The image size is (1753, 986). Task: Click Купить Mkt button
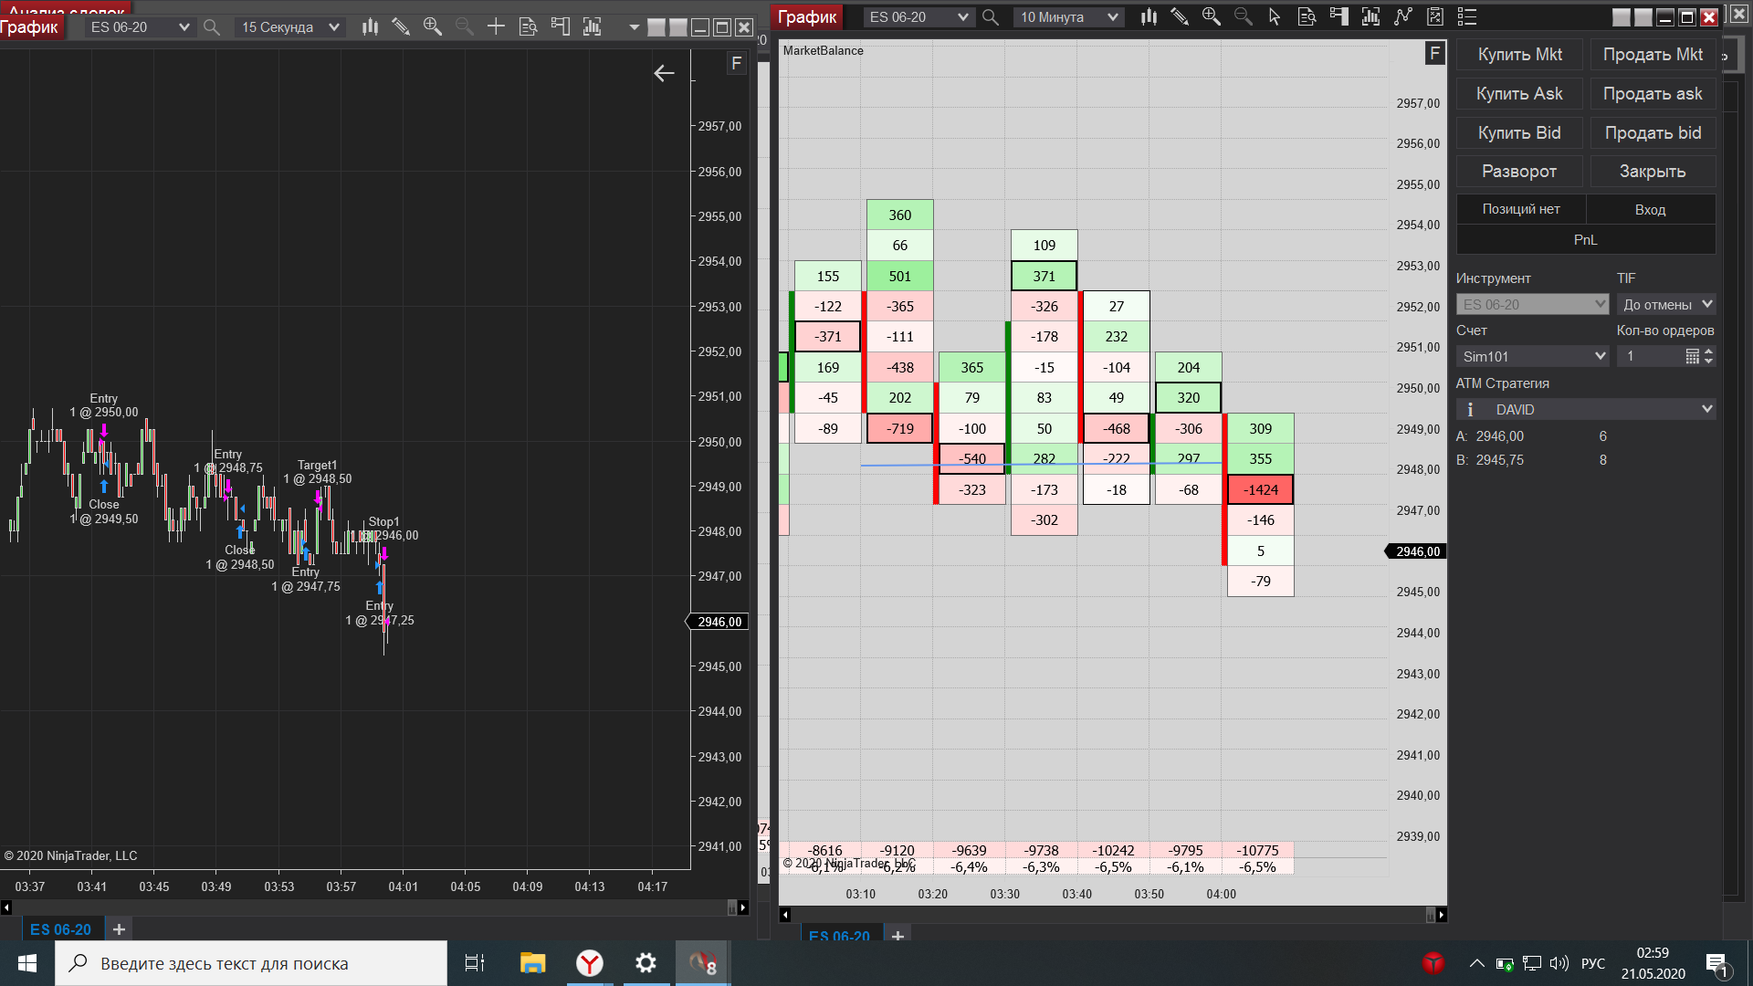(1520, 55)
